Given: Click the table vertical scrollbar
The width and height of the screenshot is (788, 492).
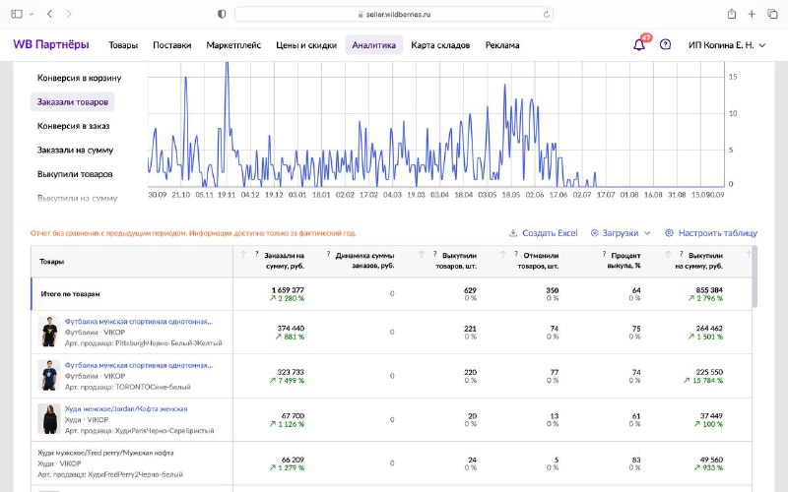Looking at the screenshot, I should [755, 277].
